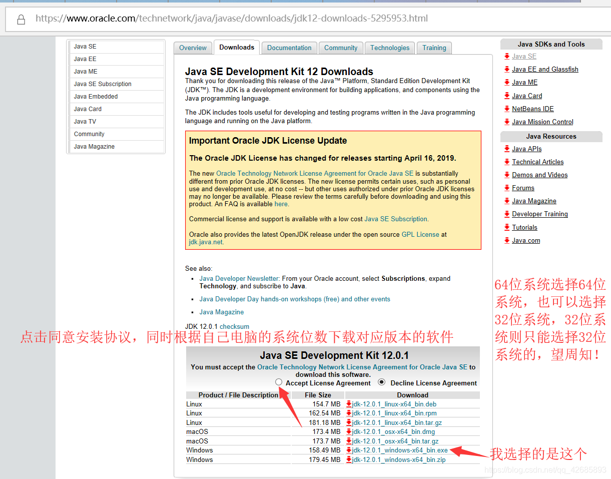Click the FAQ 'here' link
Screen dimensions: 611x479
[x=281, y=204]
